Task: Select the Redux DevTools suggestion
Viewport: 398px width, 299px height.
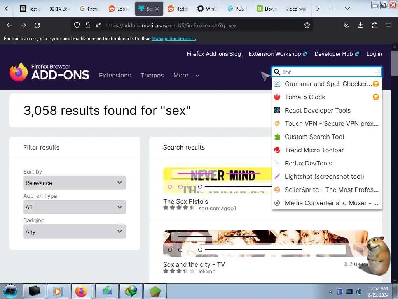Action: (x=326, y=163)
